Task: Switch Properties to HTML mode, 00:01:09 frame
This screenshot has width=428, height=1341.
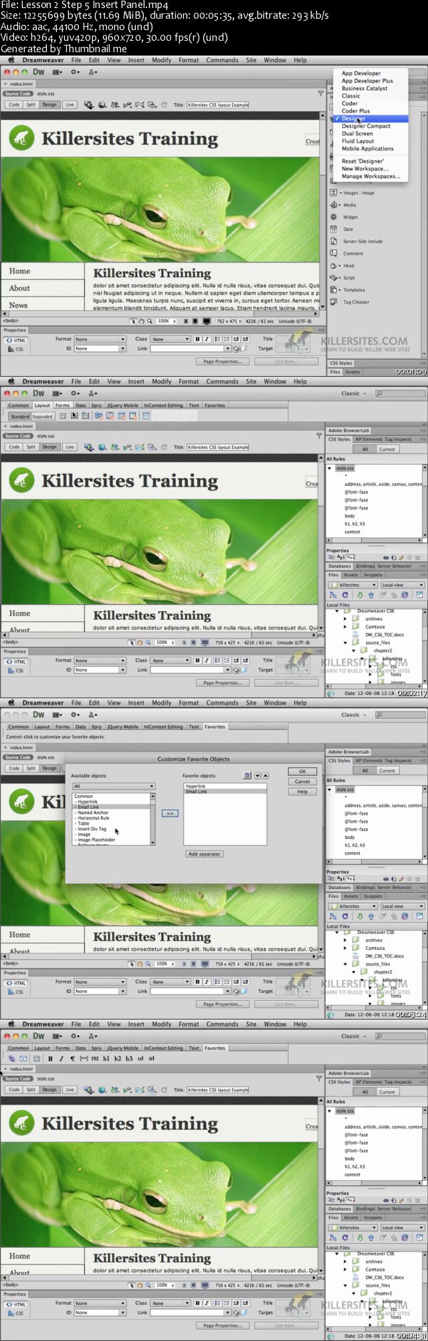Action: coord(15,340)
